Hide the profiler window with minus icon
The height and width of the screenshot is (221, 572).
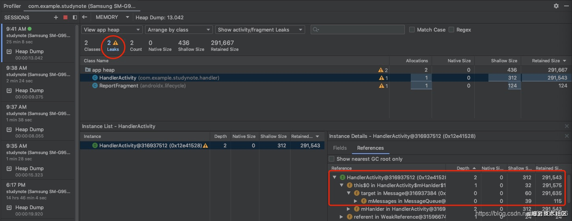(x=566, y=6)
